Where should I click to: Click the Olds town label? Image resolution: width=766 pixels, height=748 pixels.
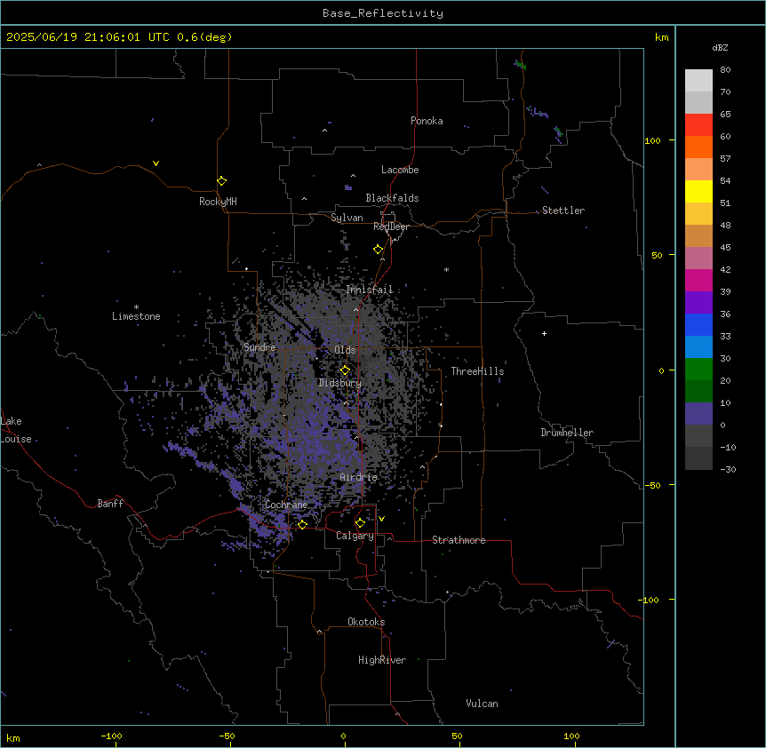[345, 350]
